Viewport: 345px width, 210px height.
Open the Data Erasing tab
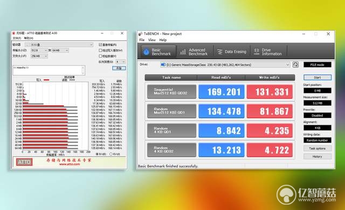coord(232,52)
